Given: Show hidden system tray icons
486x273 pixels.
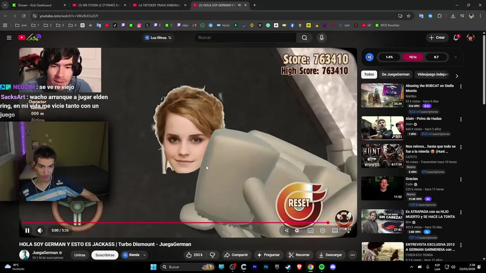Looking at the screenshot, I should click(411, 267).
